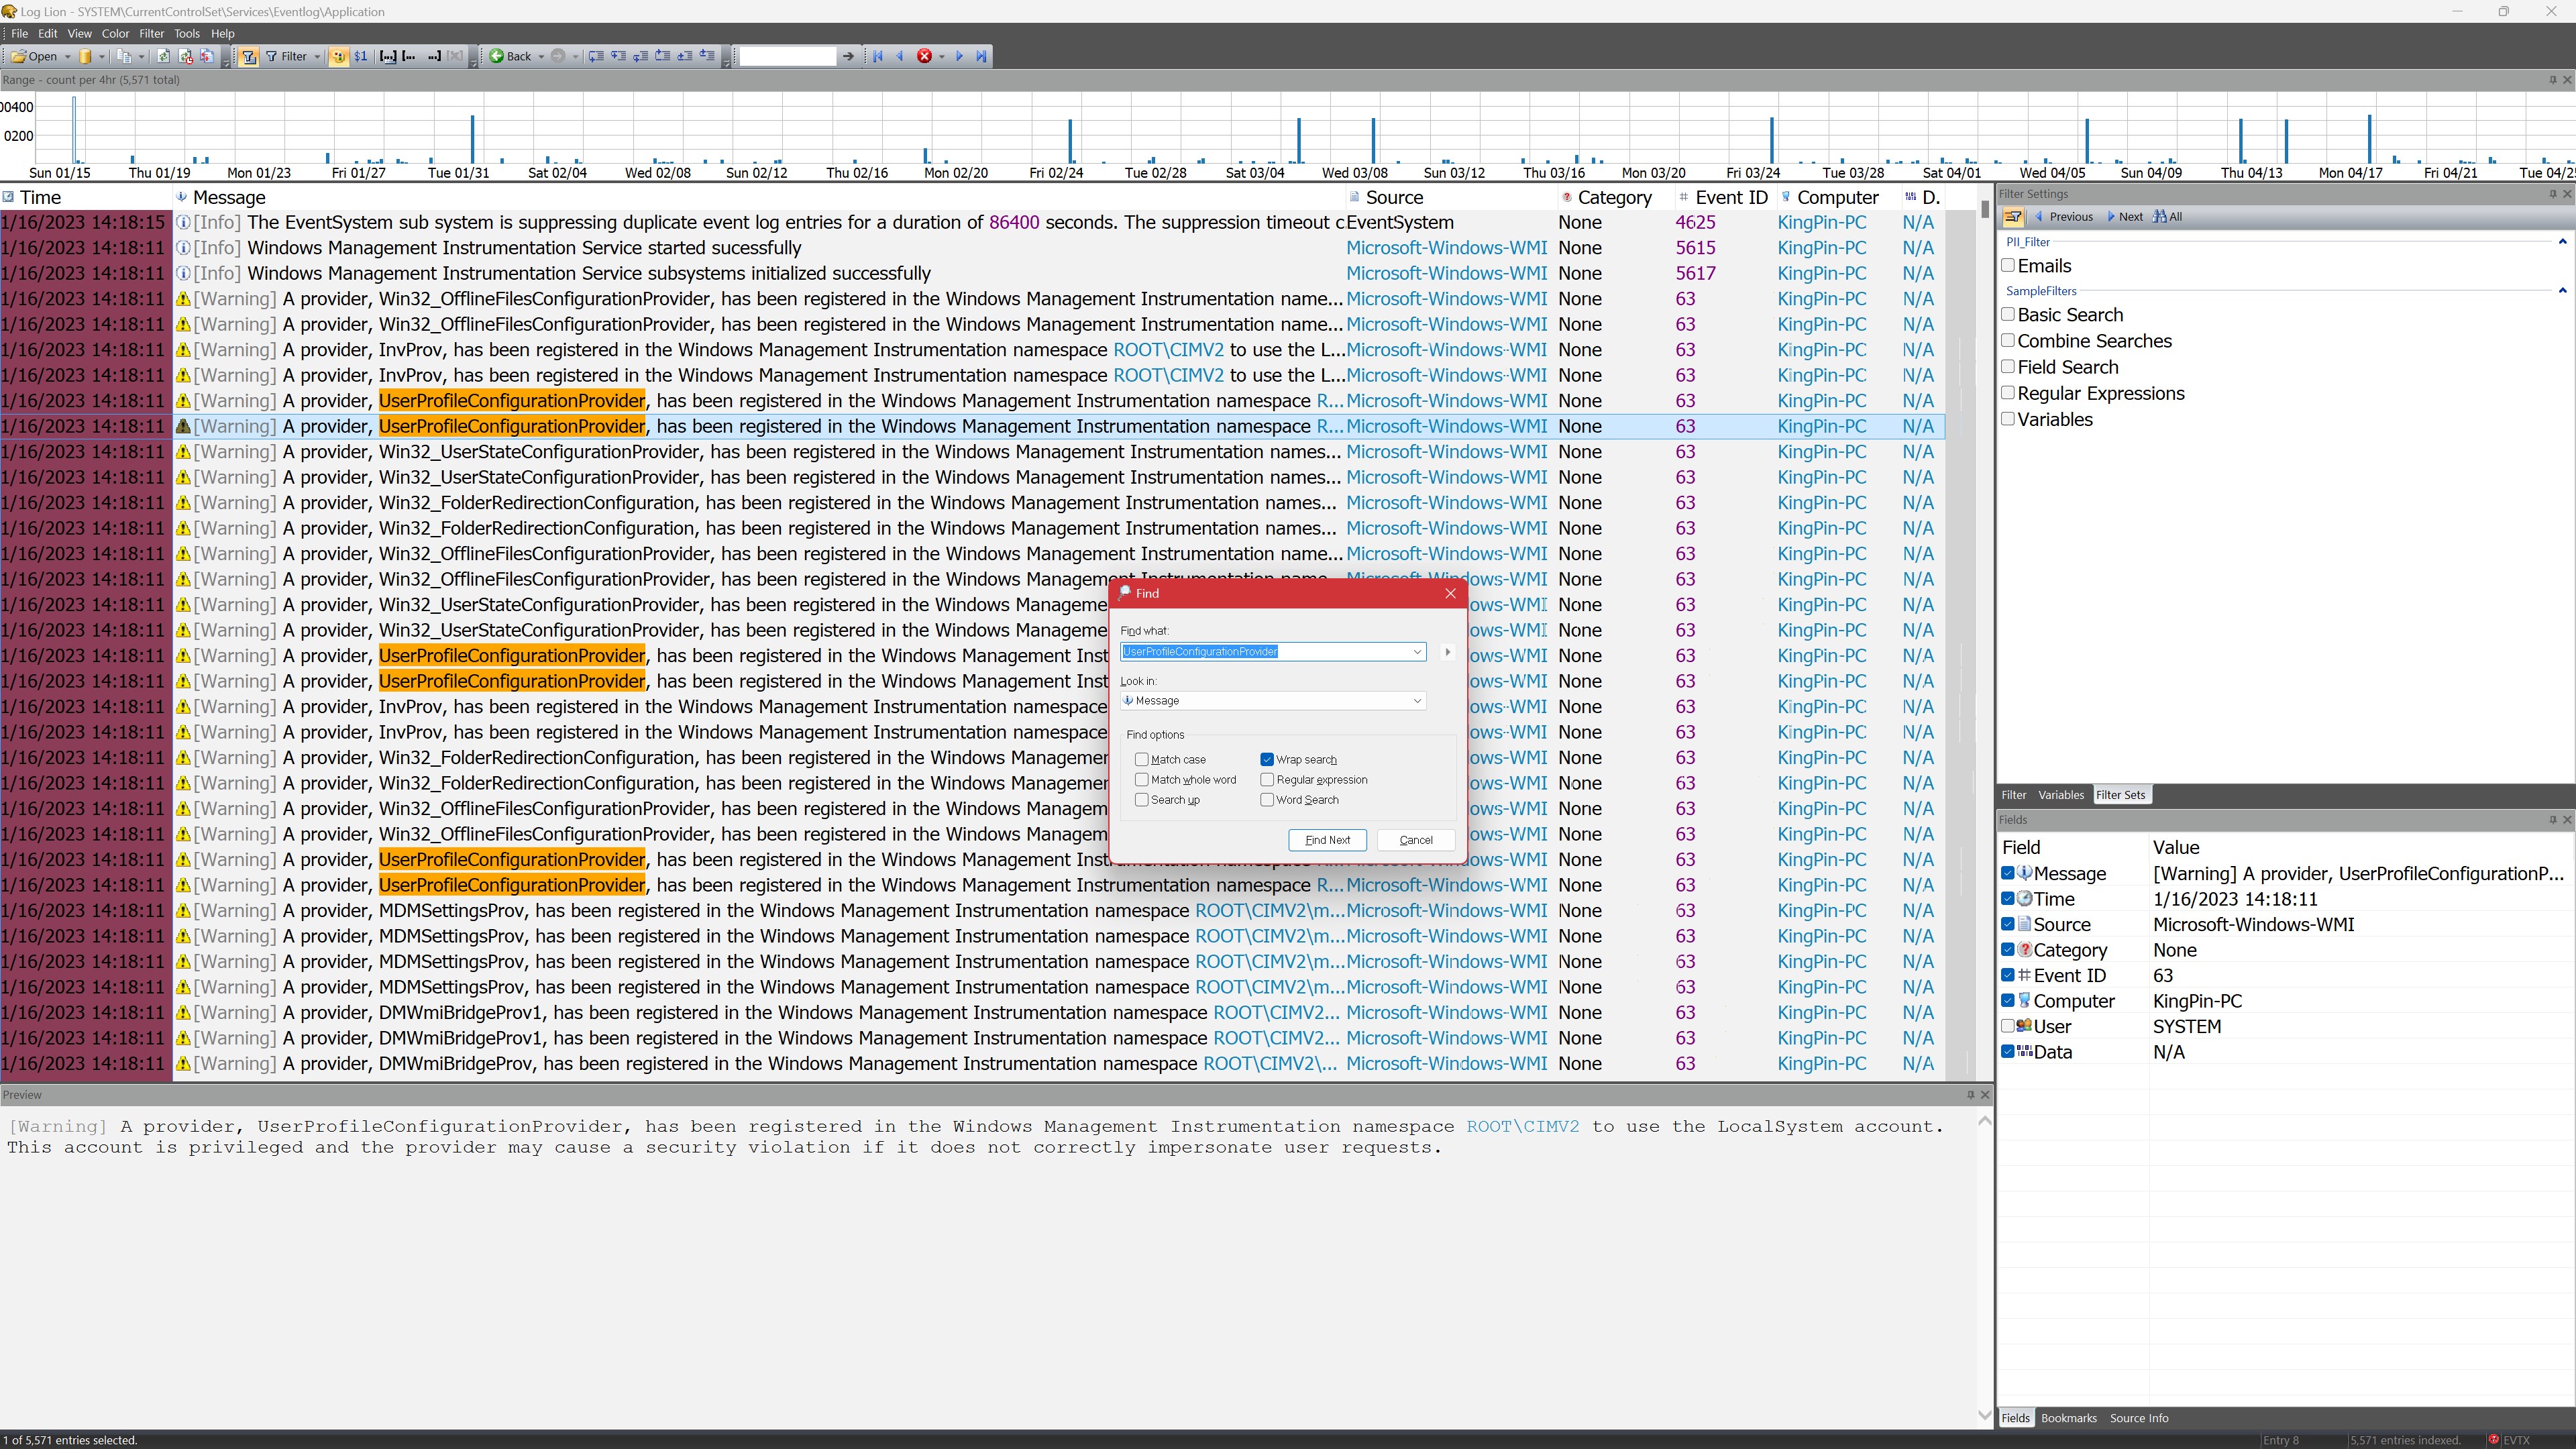Click the $1 variables toolbar icon
Screen dimensions: 2576x1449
coord(361,56)
